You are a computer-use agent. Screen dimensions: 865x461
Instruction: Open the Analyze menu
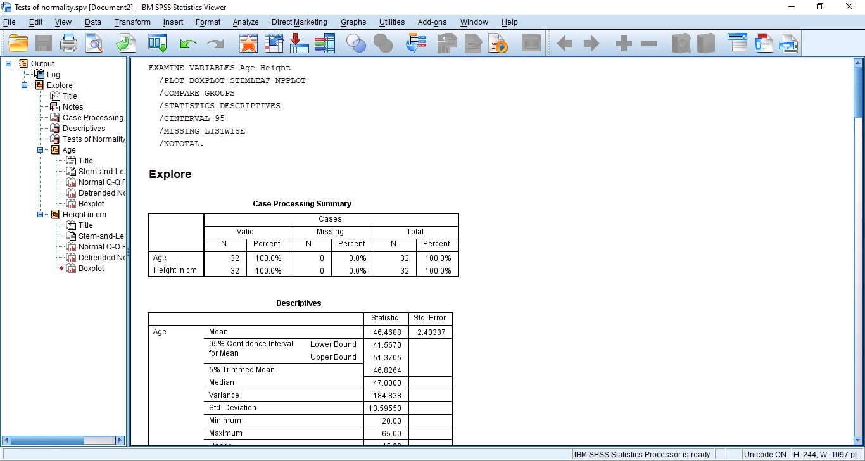245,22
